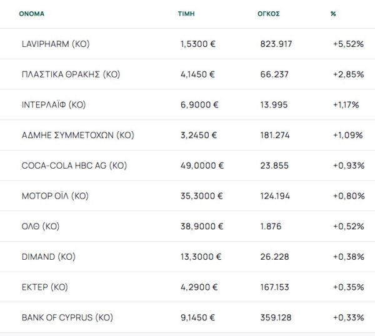Screen dimensions: 375x336
Task: Open the LAVIPHARM (ΚΟ) stock row
Action: tap(56, 44)
